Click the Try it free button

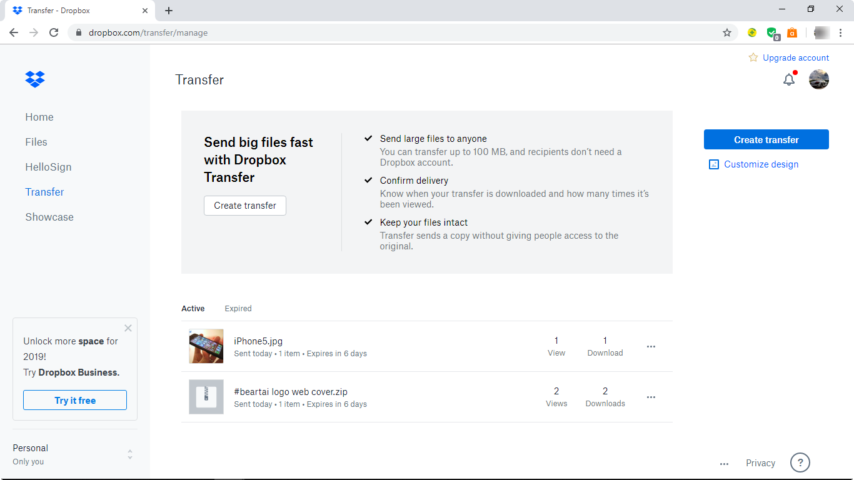coord(75,400)
